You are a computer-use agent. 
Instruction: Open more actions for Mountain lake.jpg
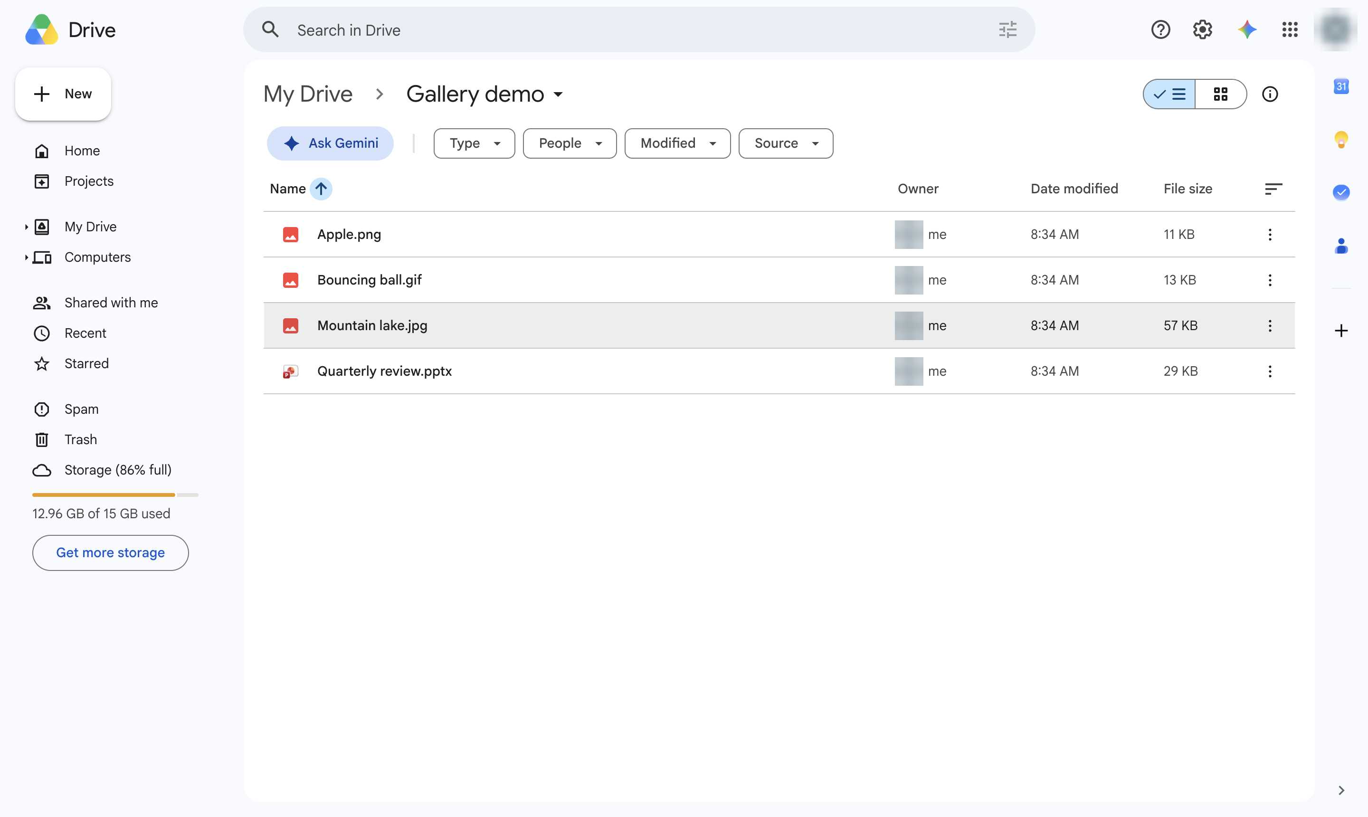1270,326
